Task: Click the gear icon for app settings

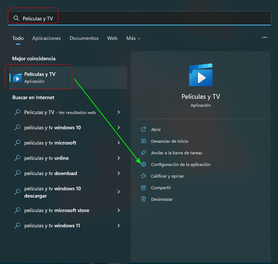Action: click(x=144, y=165)
